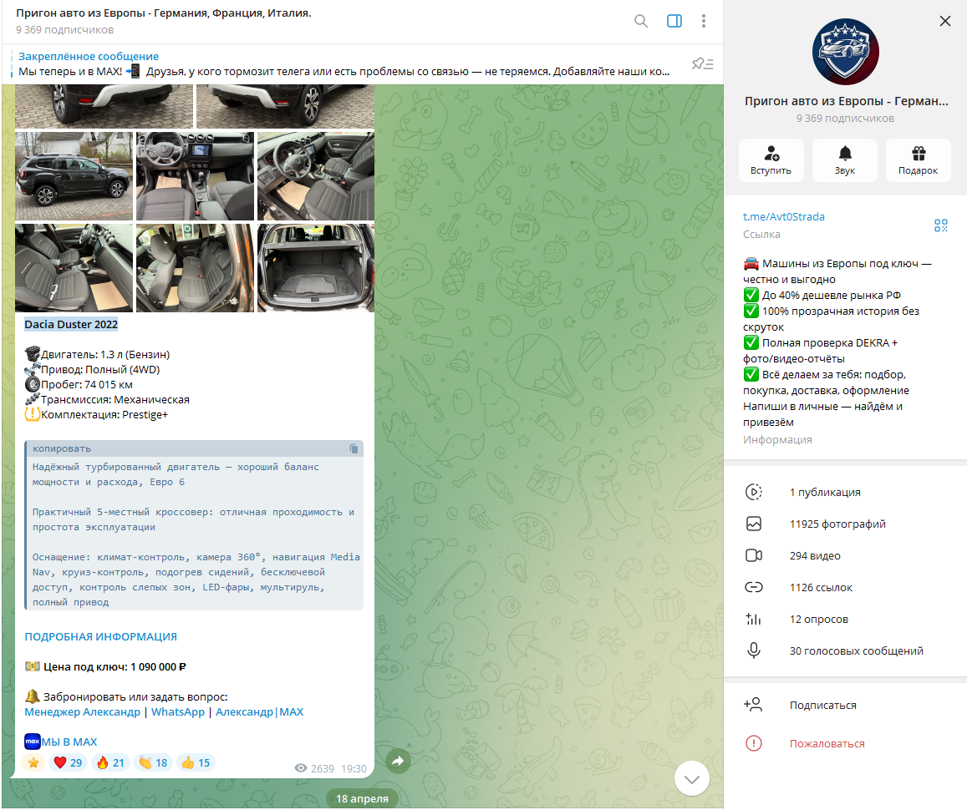
Task: Join channel with the Вступить button
Action: (771, 160)
